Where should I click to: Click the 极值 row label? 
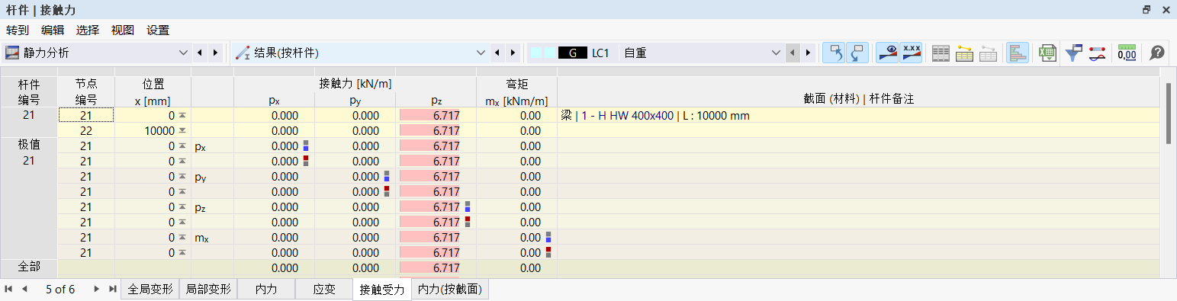[x=28, y=146]
